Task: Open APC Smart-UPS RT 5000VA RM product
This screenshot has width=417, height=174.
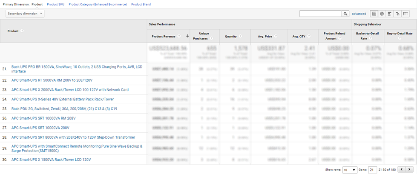Action: click(x=52, y=80)
